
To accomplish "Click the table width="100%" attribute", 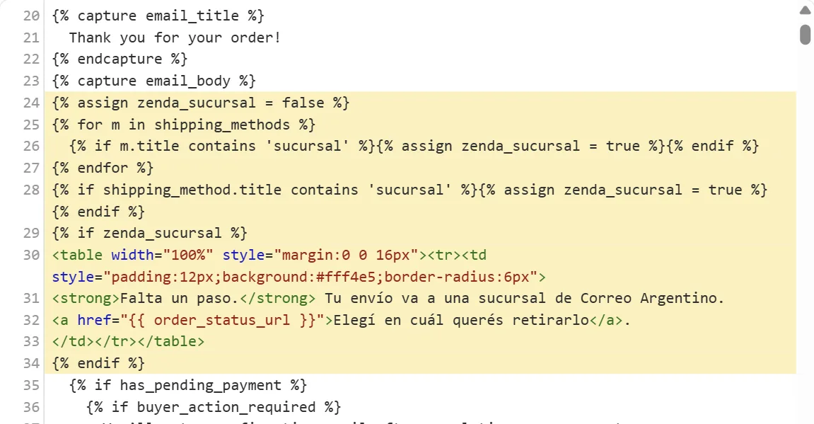I will point(162,255).
